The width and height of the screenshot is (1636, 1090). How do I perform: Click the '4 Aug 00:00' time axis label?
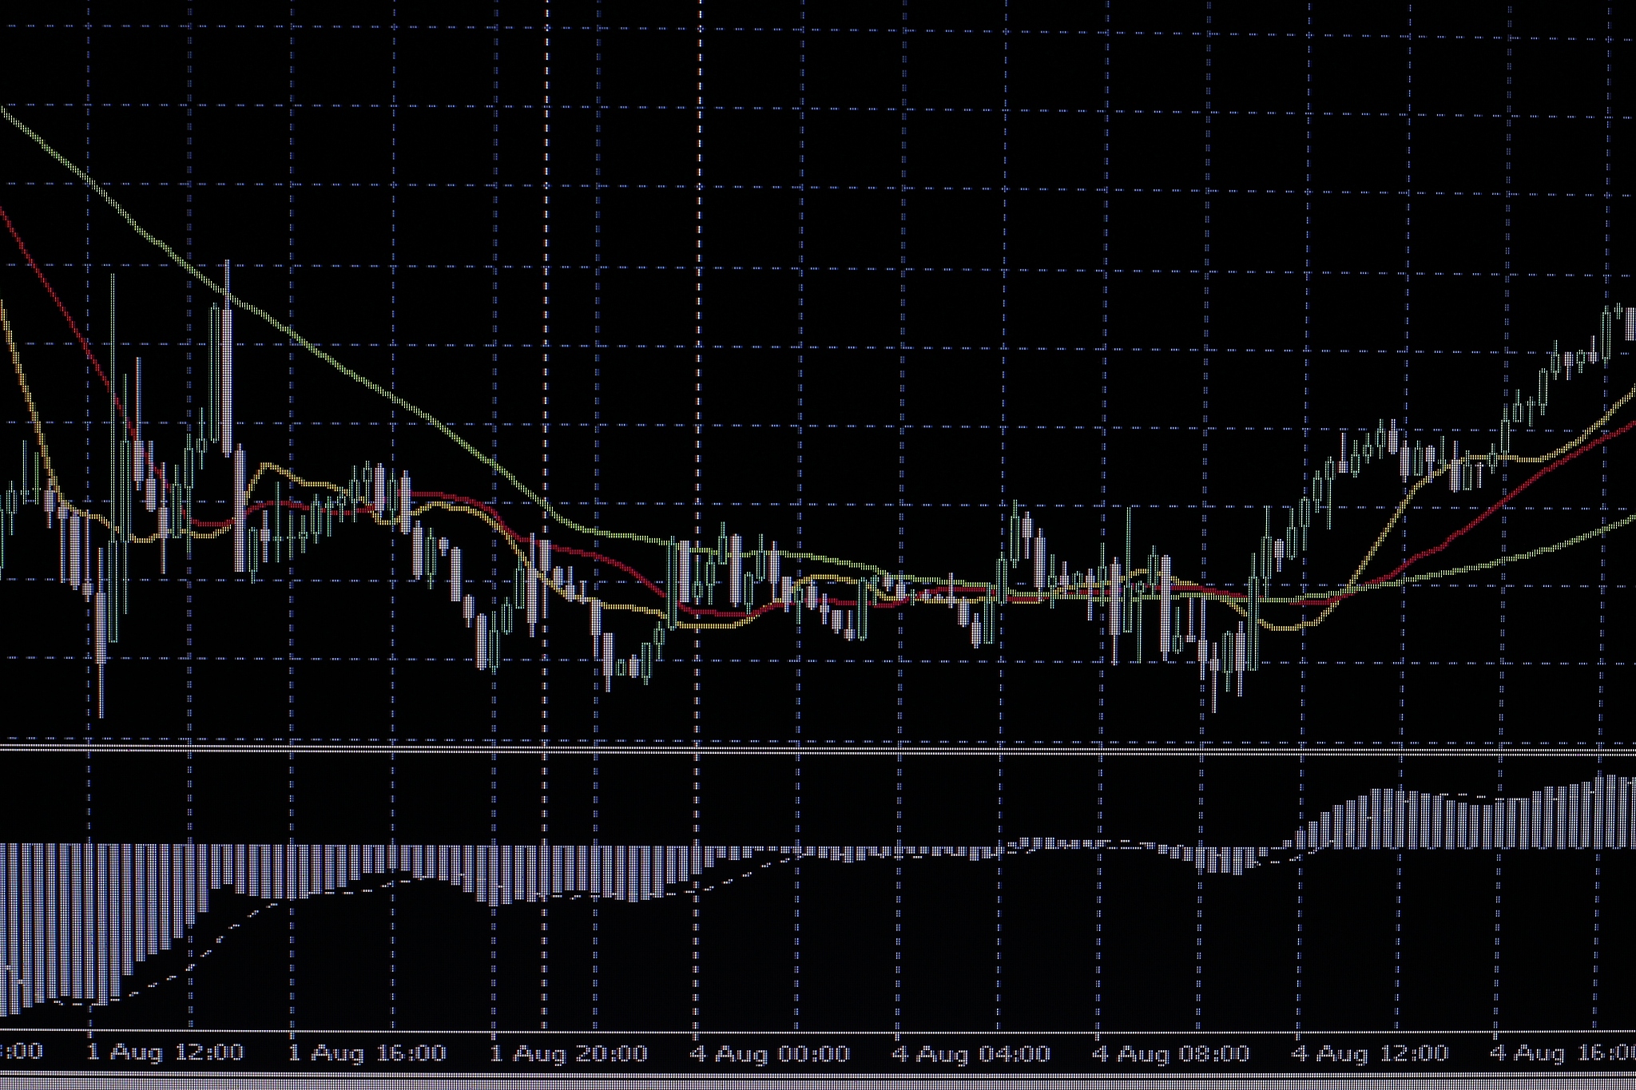pos(770,1054)
